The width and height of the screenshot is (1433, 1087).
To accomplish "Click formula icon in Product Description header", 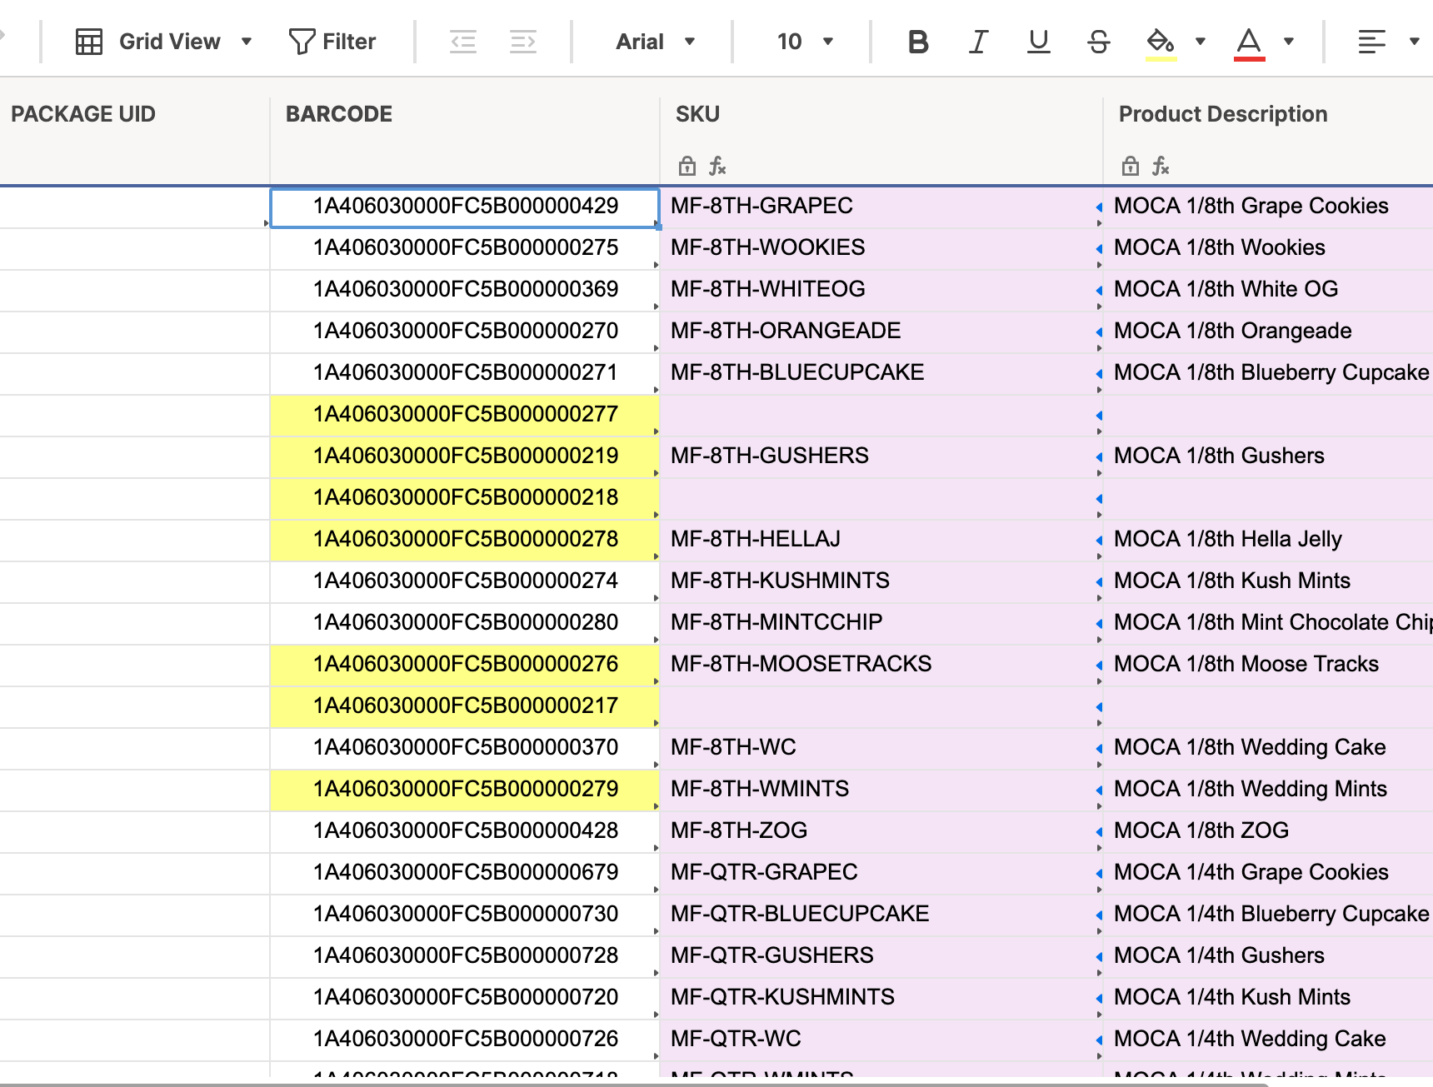I will [1161, 166].
